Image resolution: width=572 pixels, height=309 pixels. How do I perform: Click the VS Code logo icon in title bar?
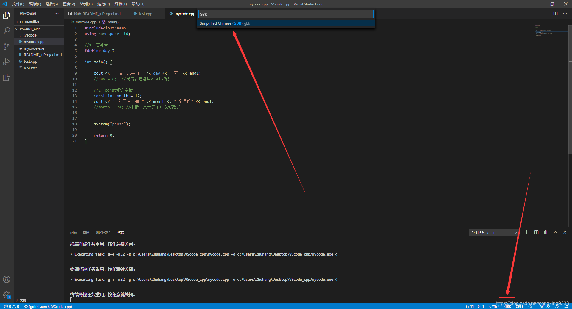[x=5, y=4]
